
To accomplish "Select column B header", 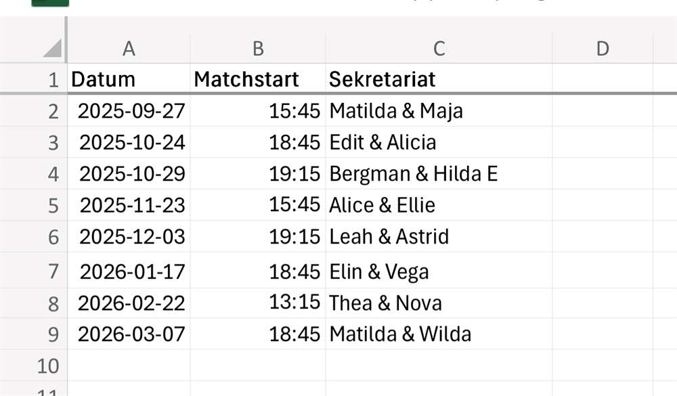I will [258, 48].
